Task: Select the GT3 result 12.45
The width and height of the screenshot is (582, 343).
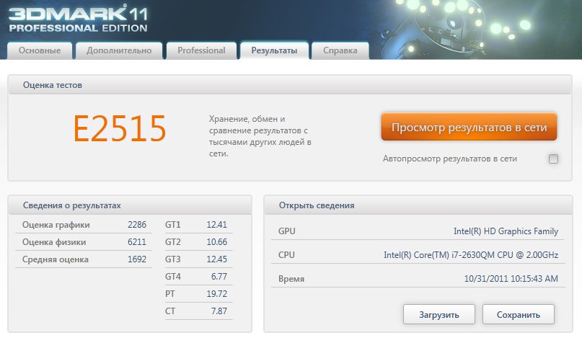Action: pyautogui.click(x=217, y=259)
